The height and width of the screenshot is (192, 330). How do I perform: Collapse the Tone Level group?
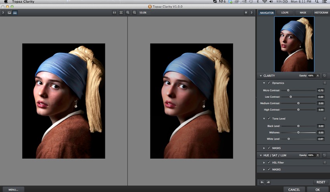(264, 119)
